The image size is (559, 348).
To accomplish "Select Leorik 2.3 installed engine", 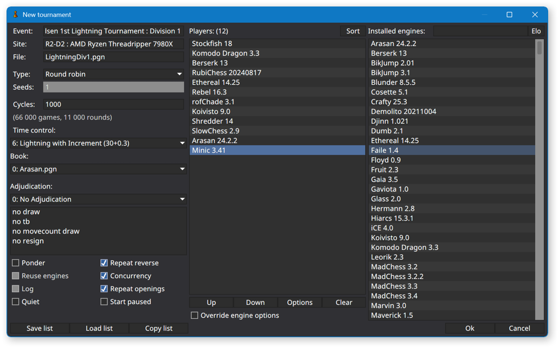I will pyautogui.click(x=452, y=257).
